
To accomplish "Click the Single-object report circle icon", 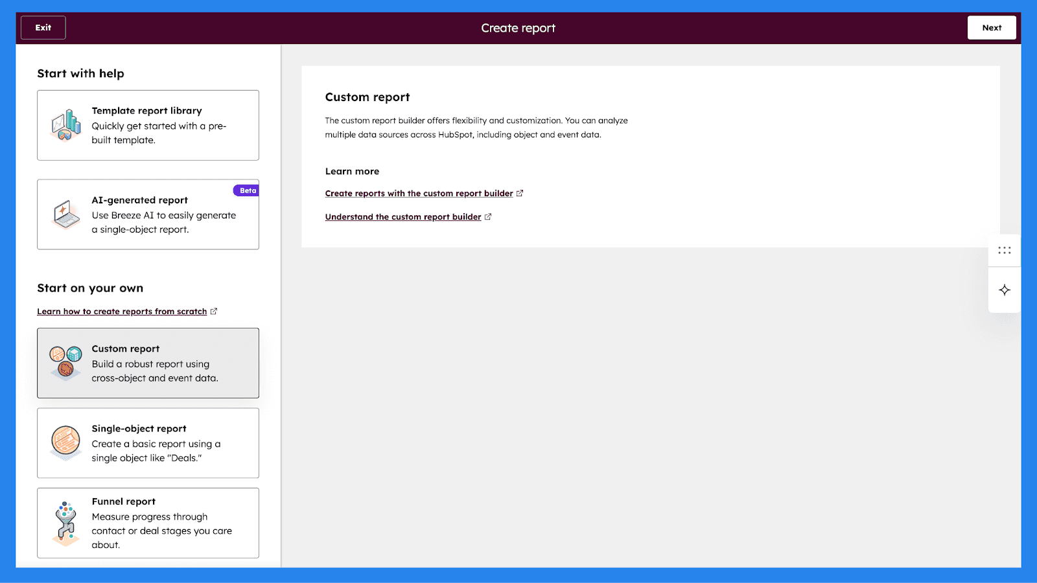I will click(64, 442).
